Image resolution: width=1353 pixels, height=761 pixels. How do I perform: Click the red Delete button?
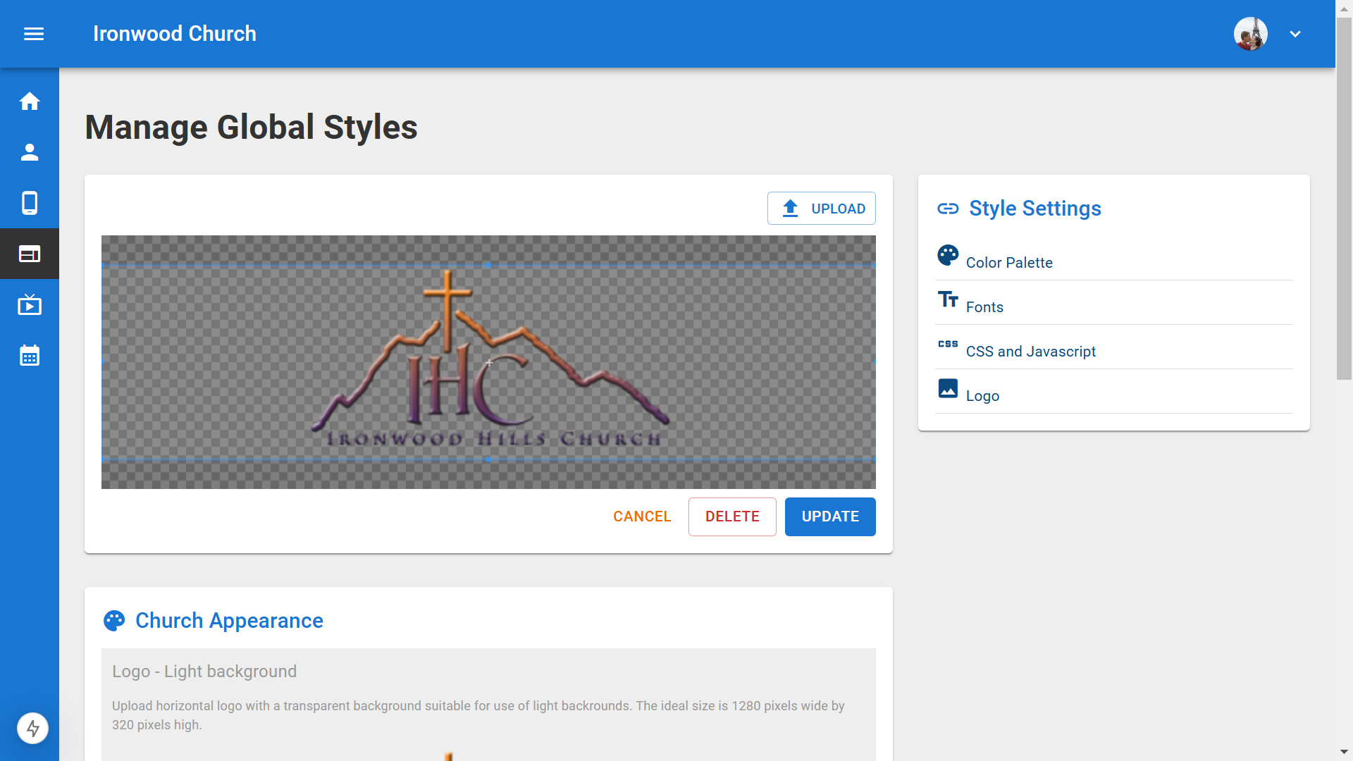click(732, 516)
